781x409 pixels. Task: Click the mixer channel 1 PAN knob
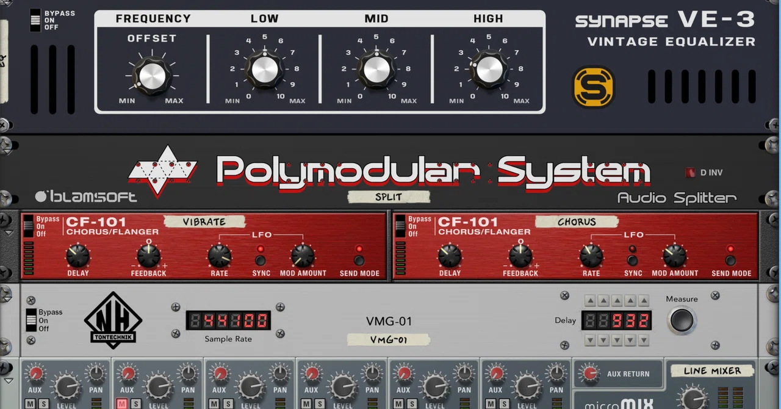coord(96,374)
